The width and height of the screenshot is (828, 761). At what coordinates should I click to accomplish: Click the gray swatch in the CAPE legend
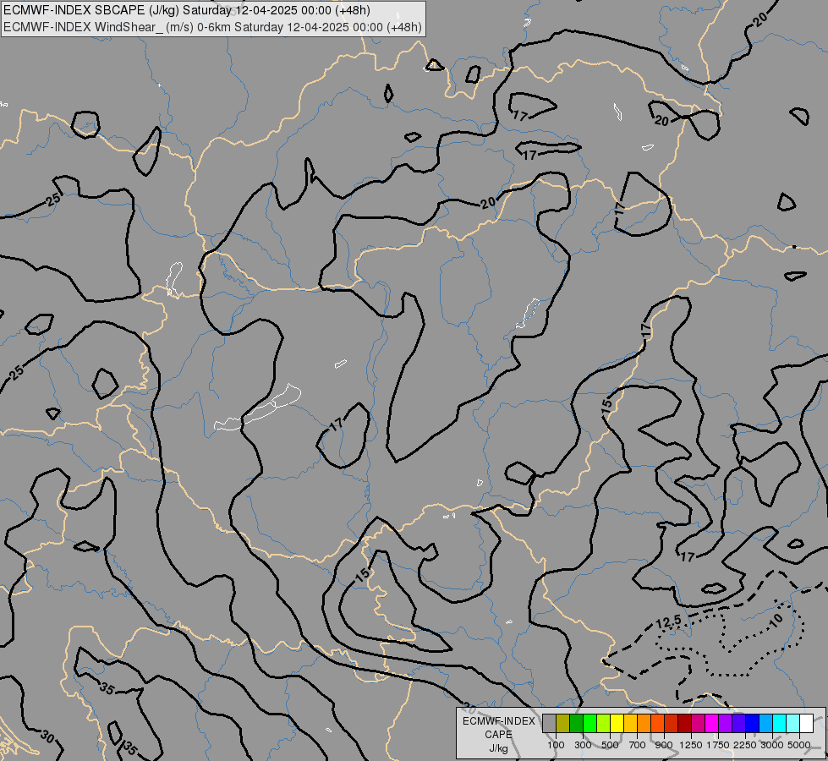click(x=549, y=723)
